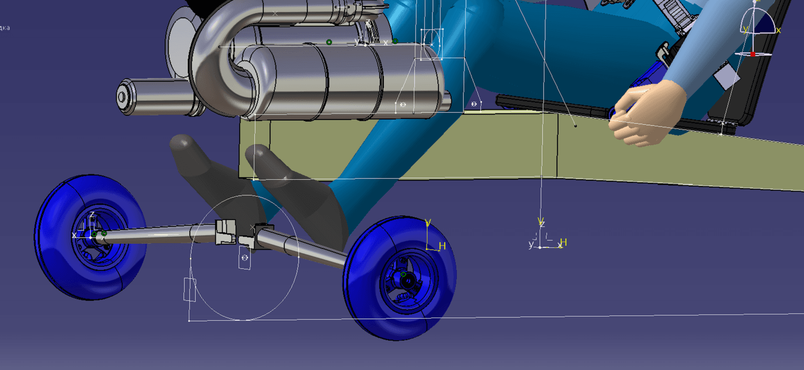Pick the axle clamp bracket between the wheels
This screenshot has width=804, height=370.
point(226,232)
